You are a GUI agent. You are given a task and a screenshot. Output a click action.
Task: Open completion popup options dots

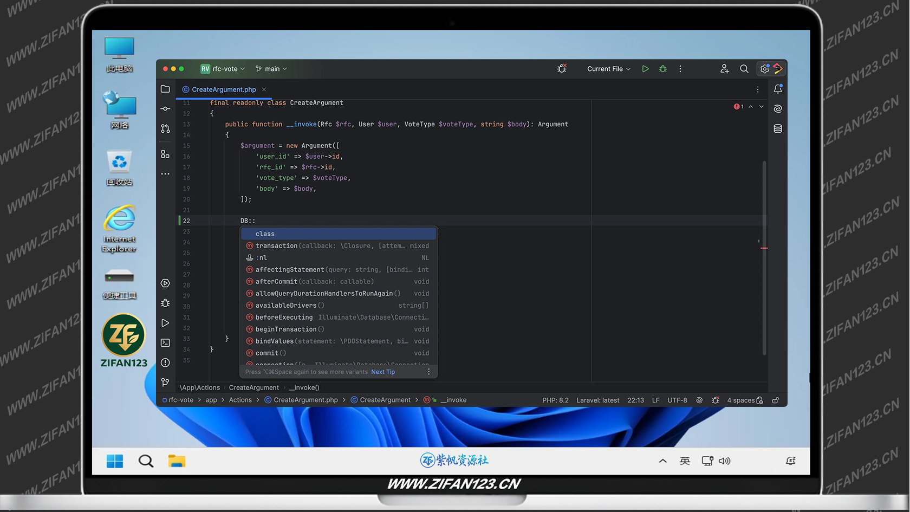tap(428, 372)
